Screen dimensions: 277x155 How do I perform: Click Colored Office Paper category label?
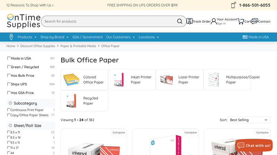click(93, 80)
